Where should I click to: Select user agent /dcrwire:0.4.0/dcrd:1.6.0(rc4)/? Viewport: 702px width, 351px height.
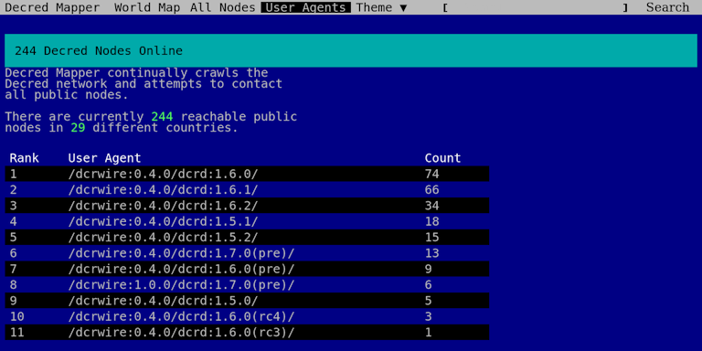[x=181, y=317]
